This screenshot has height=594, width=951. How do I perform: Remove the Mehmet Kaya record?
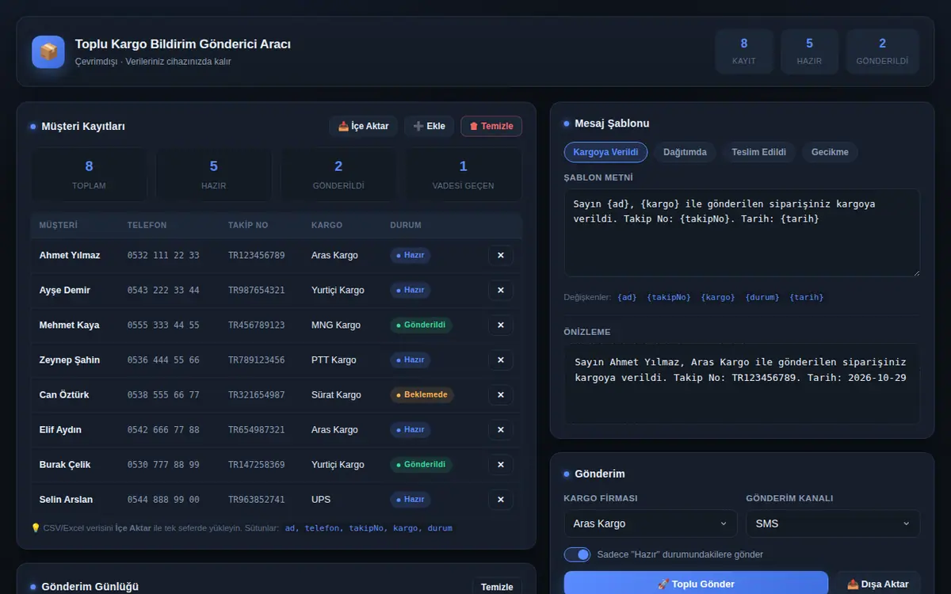(x=500, y=325)
